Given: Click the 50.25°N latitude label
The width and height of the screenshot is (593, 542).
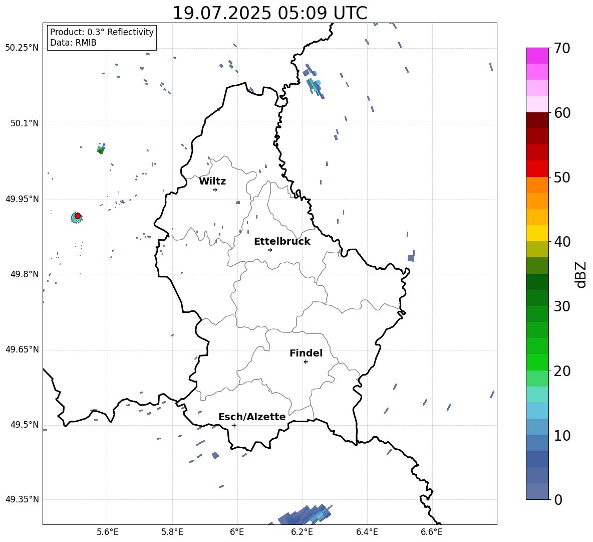Looking at the screenshot, I should pyautogui.click(x=22, y=48).
